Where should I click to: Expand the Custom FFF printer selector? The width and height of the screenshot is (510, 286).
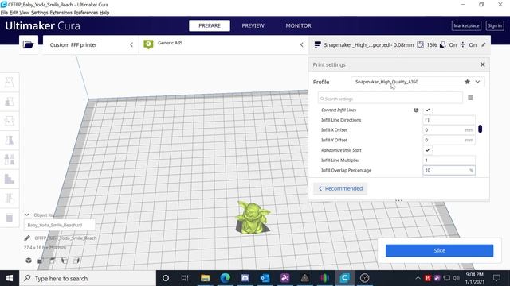(131, 44)
